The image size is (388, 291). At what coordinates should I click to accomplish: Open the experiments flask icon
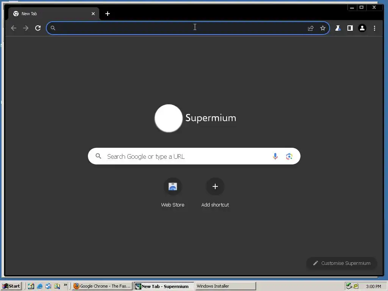click(x=338, y=28)
